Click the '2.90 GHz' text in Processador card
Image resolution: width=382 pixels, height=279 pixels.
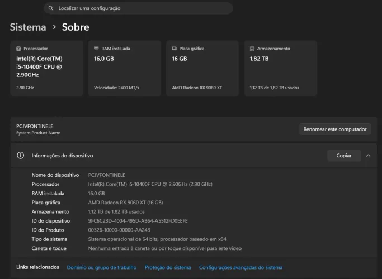point(25,88)
